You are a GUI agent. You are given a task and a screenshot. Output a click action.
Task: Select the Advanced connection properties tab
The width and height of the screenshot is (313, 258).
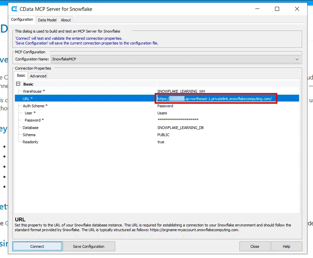38,76
